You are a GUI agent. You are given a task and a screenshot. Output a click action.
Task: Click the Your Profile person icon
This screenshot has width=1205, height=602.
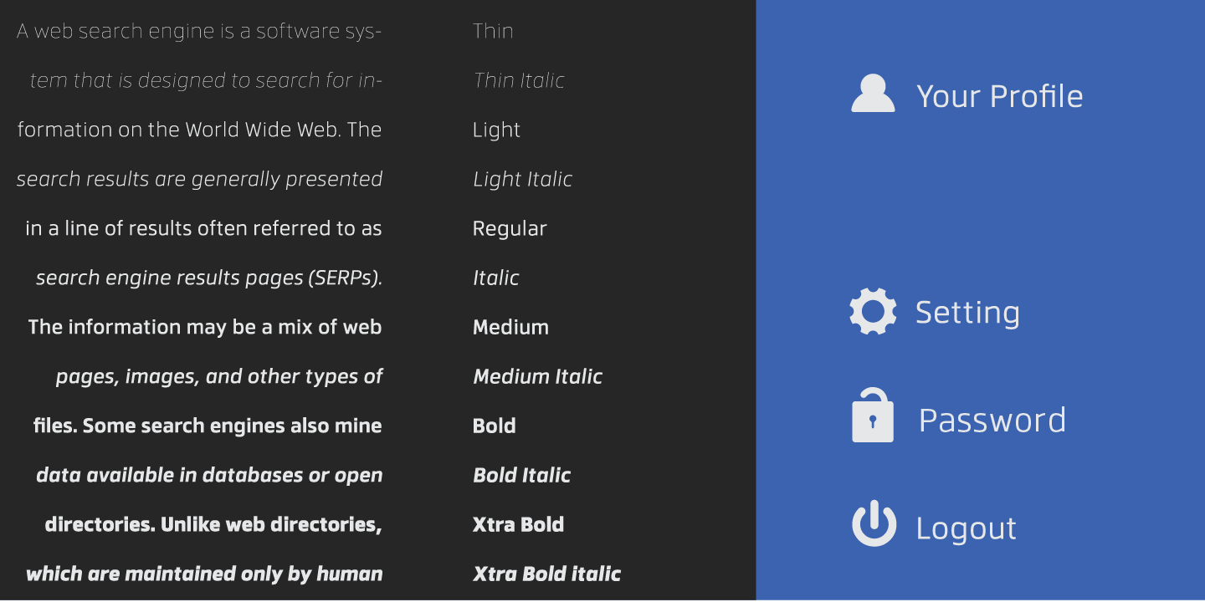pyautogui.click(x=873, y=94)
